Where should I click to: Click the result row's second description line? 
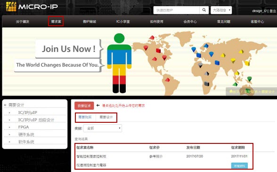click(x=91, y=165)
